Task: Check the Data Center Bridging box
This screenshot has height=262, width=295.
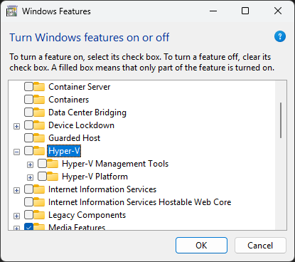Action: click(x=28, y=112)
